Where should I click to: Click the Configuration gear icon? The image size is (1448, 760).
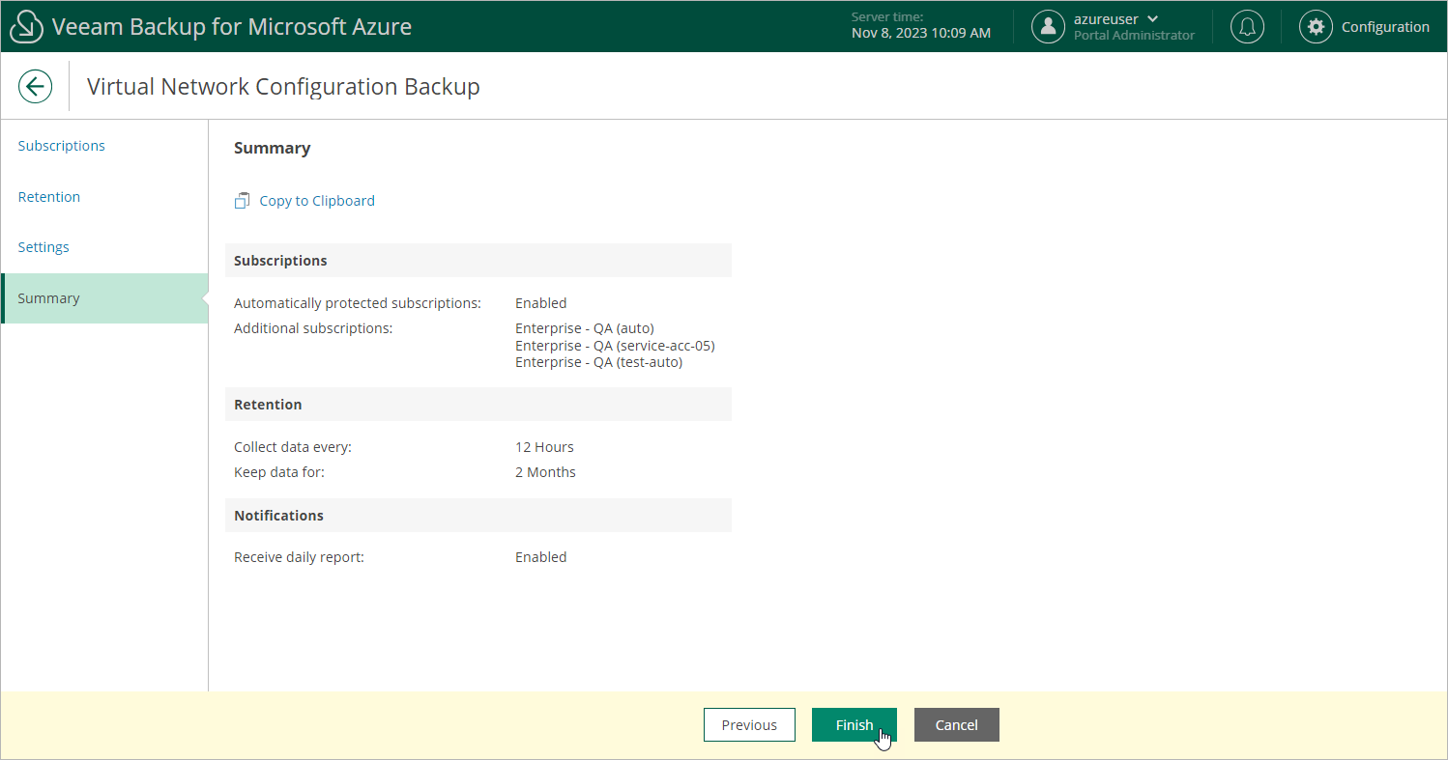tap(1316, 27)
